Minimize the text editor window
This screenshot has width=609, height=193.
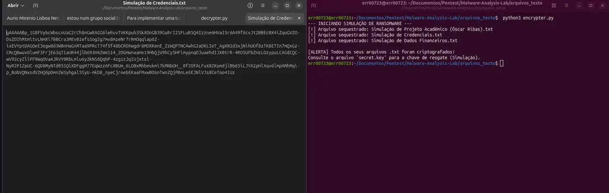(275, 5)
